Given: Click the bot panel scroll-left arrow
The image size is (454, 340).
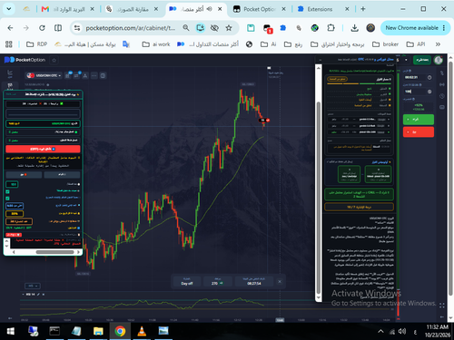Looking at the screenshot, I should (x=14, y=252).
